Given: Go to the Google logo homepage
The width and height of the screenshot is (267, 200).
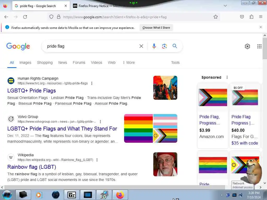Looking at the screenshot, I should [x=18, y=46].
